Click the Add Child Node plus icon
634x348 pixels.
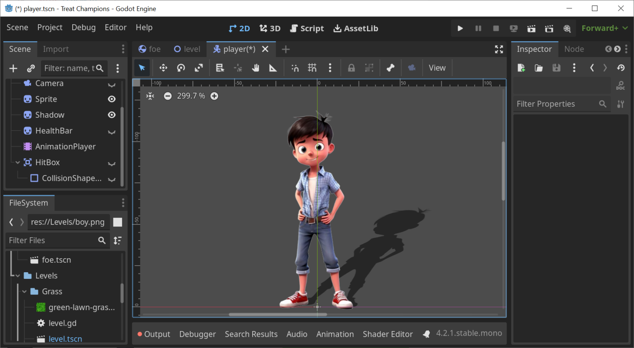coord(13,68)
